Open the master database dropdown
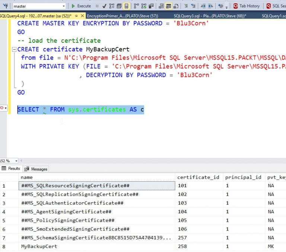286x252 pixels. (64, 6)
